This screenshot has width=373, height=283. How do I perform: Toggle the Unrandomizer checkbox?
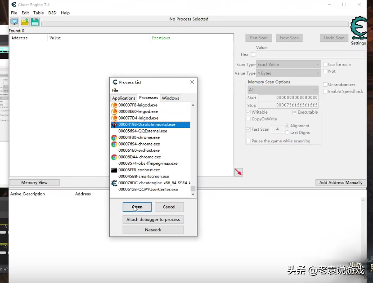[325, 84]
